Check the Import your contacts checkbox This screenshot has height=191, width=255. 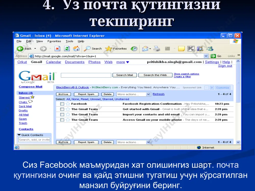click(x=62, y=115)
